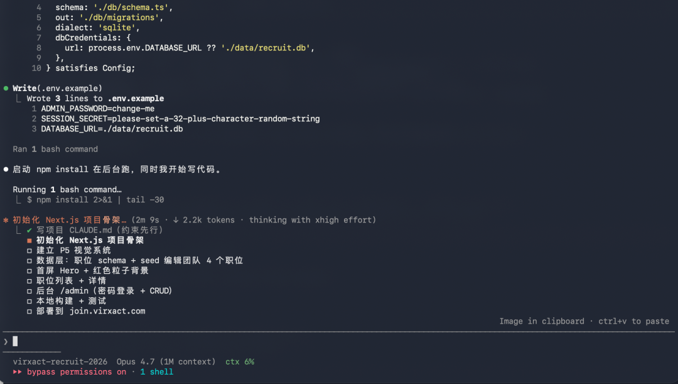This screenshot has height=384, width=678.
Task: Click the white bullet before 启动 npm install
Action: [x=6, y=170]
